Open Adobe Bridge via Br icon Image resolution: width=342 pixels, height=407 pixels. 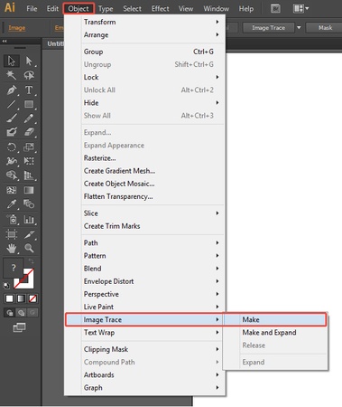click(x=275, y=8)
